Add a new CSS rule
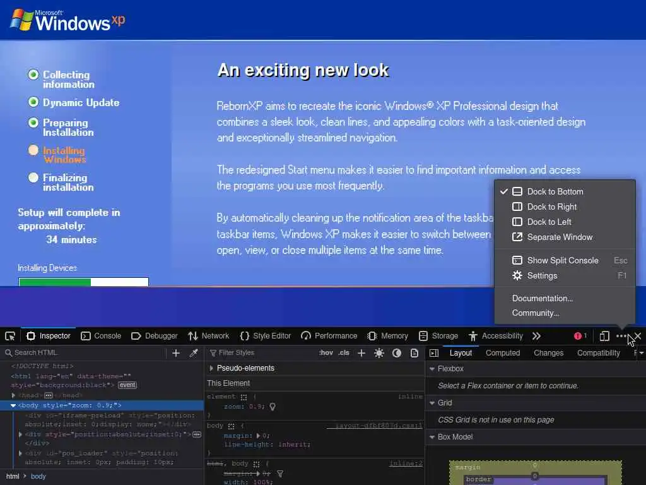646x485 pixels. pos(361,353)
